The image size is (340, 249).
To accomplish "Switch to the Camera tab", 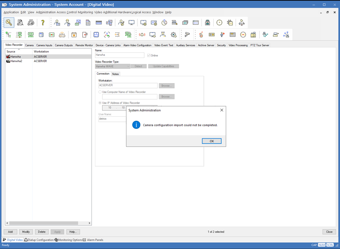I will [29, 45].
